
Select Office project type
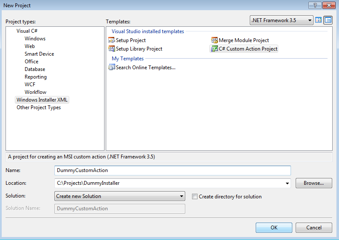(x=31, y=62)
